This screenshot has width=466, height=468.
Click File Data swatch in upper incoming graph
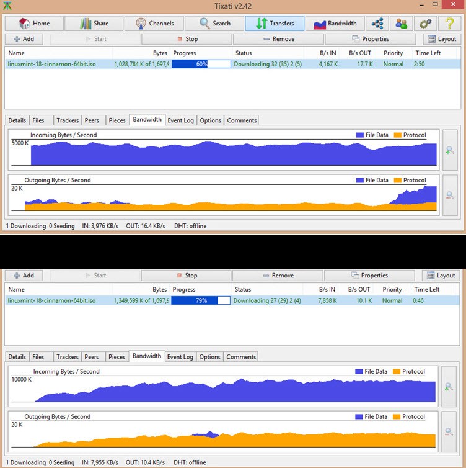pyautogui.click(x=359, y=135)
